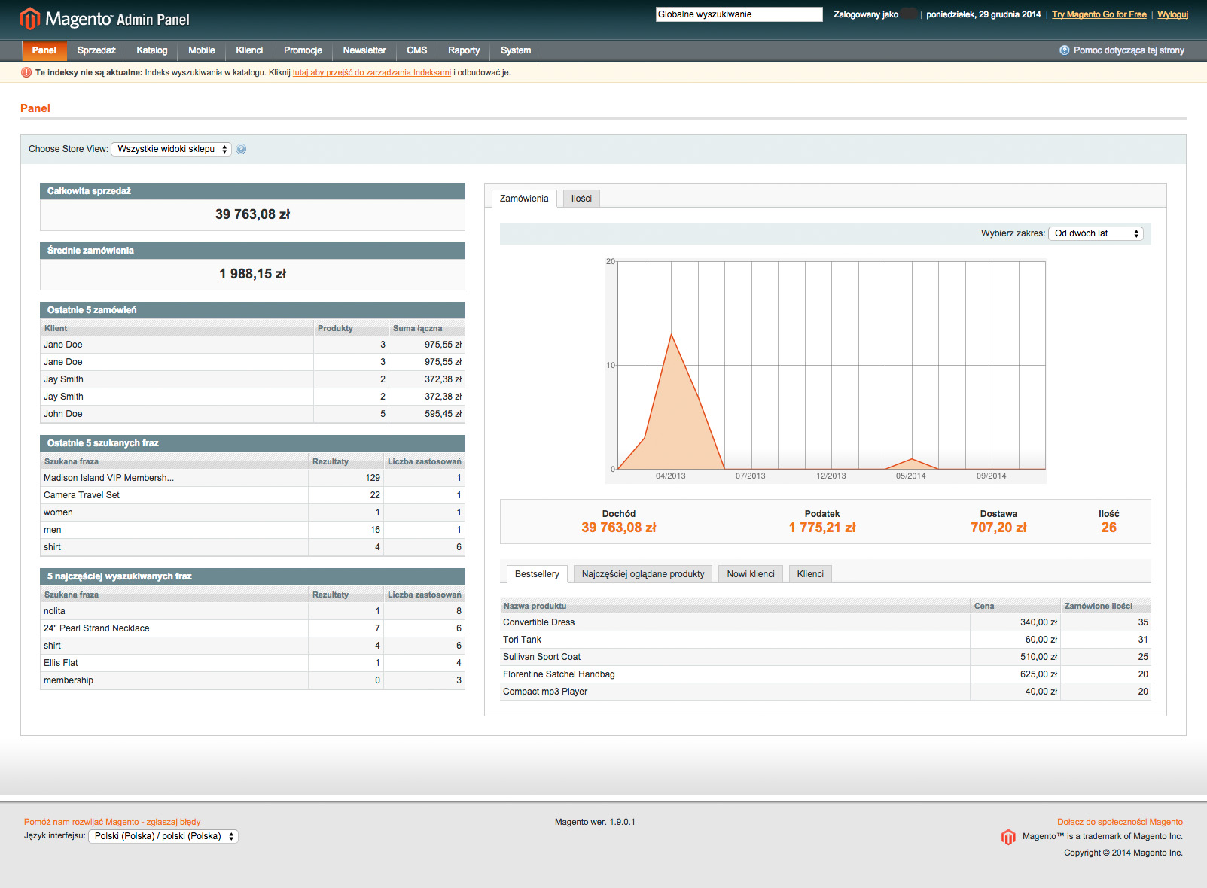Click the Globalne wyszukiwanie search field
Image resolution: width=1207 pixels, height=888 pixels.
739,14
